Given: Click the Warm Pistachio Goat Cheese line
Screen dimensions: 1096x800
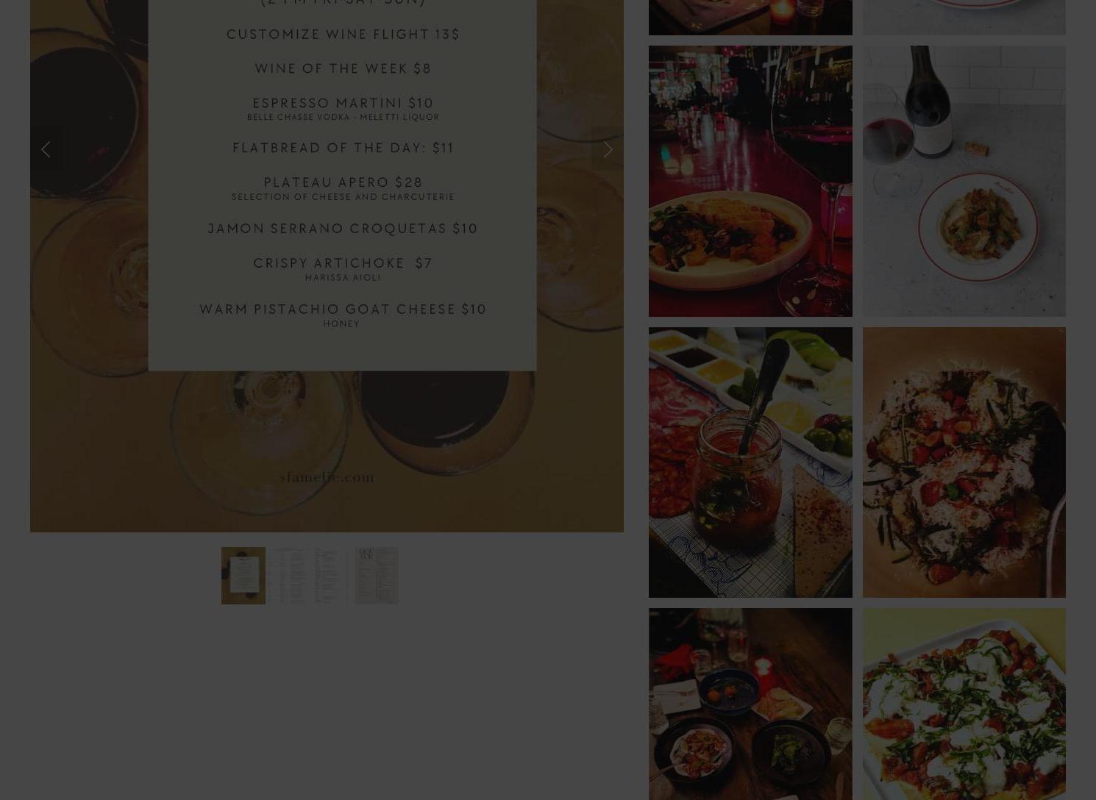Looking at the screenshot, I should (343, 309).
